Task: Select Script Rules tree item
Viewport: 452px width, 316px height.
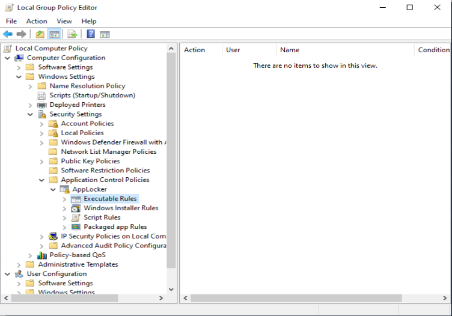Action: [102, 217]
